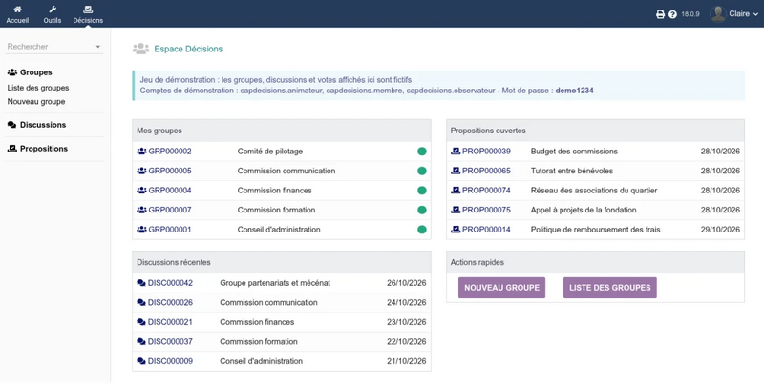Open proposition link PROP000014
The width and height of the screenshot is (764, 384).
click(486, 230)
